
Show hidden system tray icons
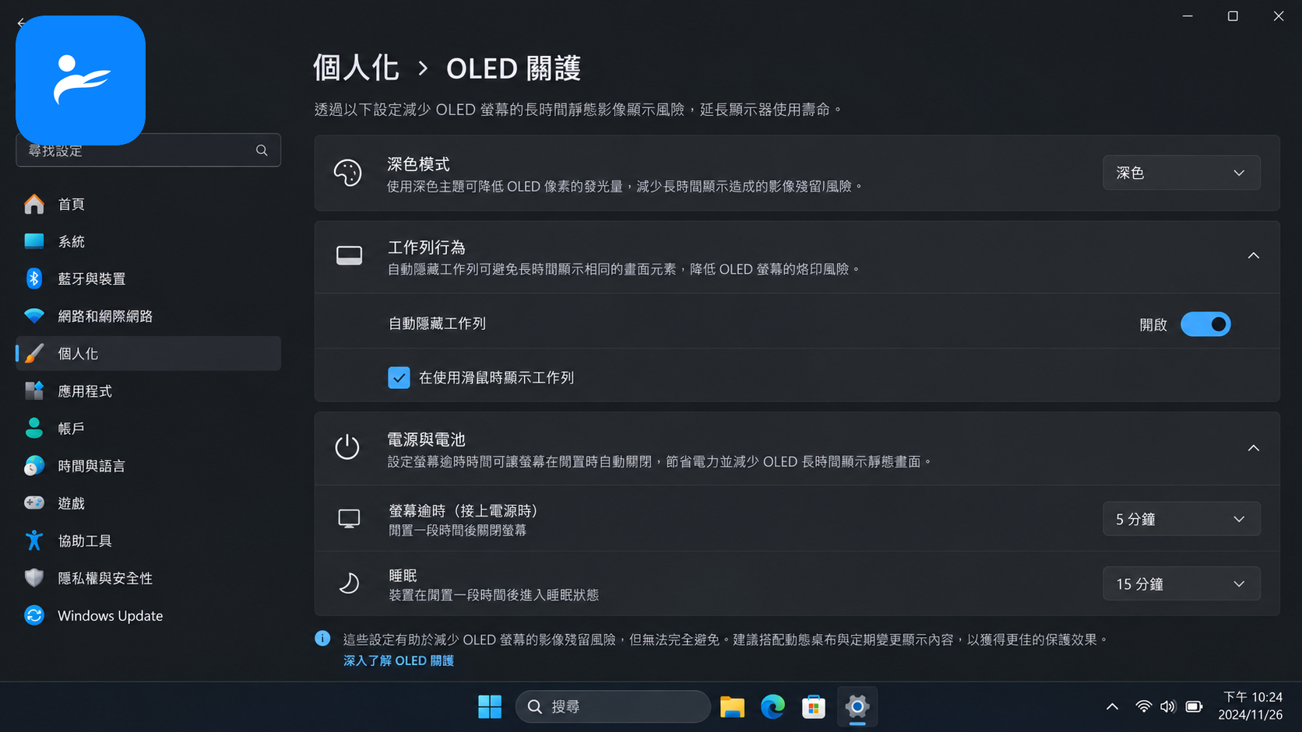[x=1112, y=706]
